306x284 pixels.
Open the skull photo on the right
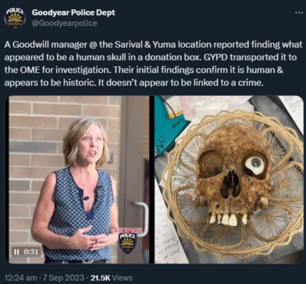pyautogui.click(x=229, y=179)
